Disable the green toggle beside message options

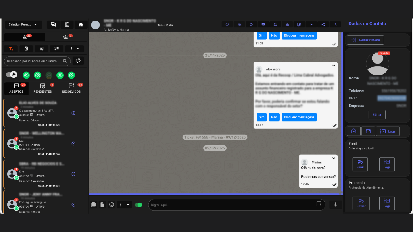138,205
